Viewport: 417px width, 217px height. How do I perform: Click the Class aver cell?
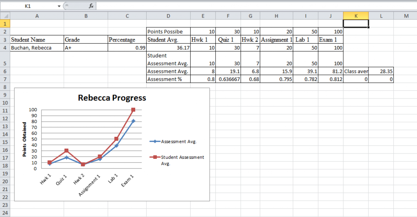356,71
